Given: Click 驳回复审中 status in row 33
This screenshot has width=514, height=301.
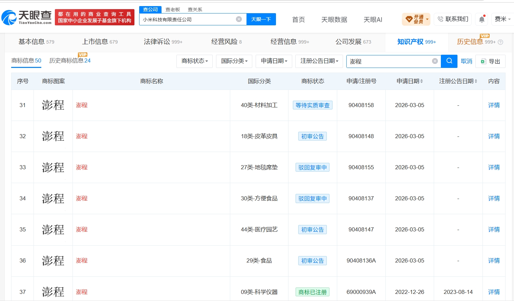Looking at the screenshot, I should [x=313, y=167].
